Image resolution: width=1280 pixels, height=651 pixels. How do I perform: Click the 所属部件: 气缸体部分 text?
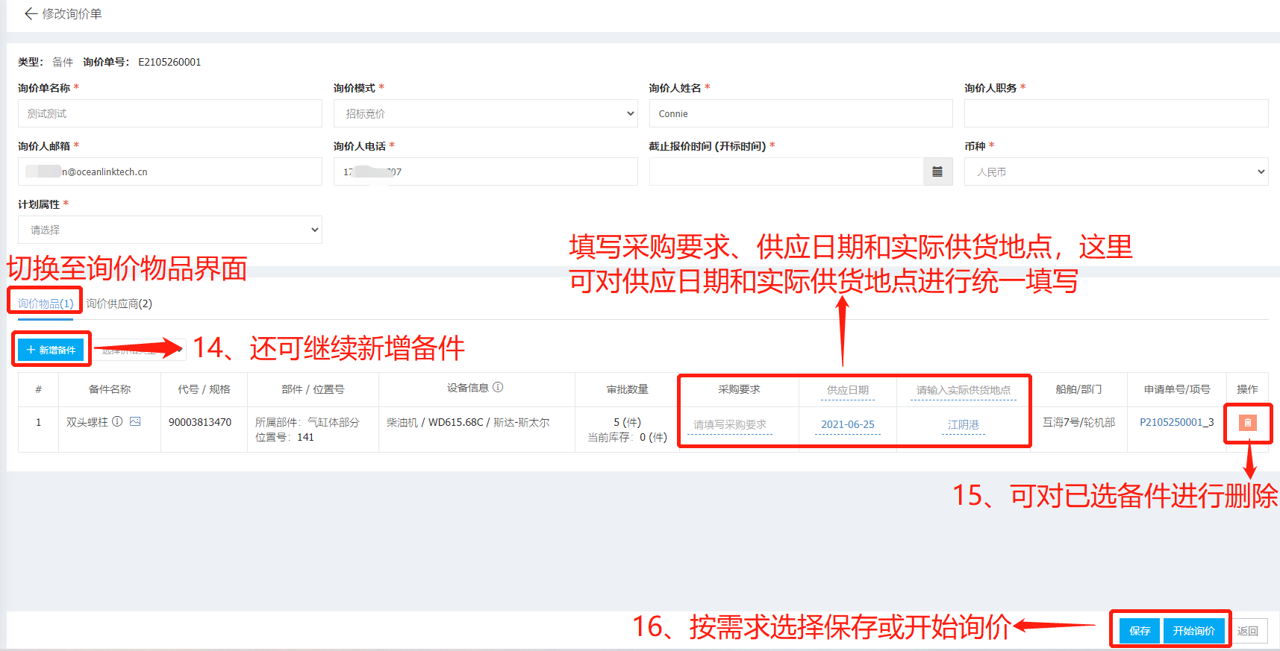(307, 422)
